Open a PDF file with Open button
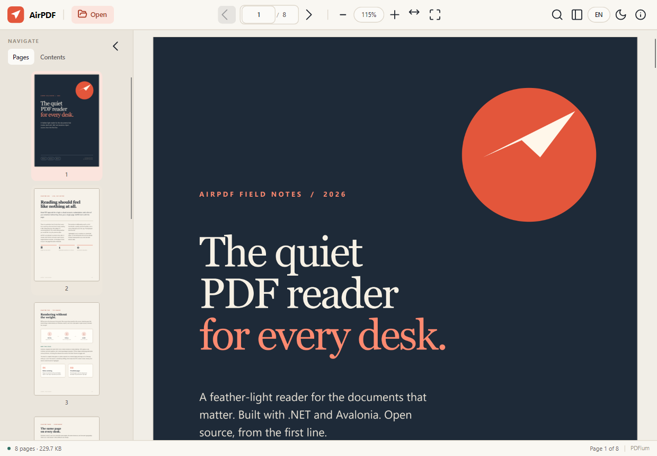 pos(93,14)
